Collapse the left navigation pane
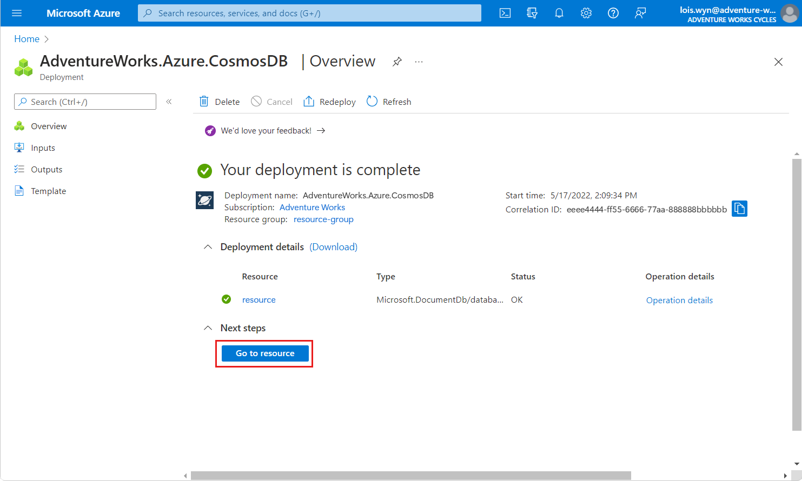802x481 pixels. pos(169,102)
